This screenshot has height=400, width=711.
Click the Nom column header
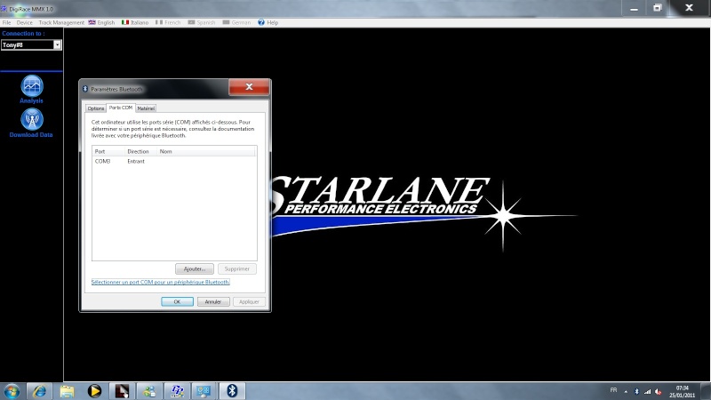206,151
